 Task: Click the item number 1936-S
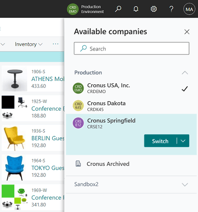pyautogui.click(x=38, y=131)
